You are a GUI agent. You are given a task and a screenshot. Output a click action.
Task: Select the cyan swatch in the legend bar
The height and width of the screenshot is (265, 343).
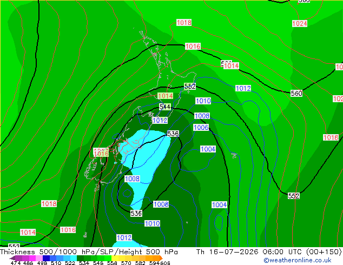point(74,258)
